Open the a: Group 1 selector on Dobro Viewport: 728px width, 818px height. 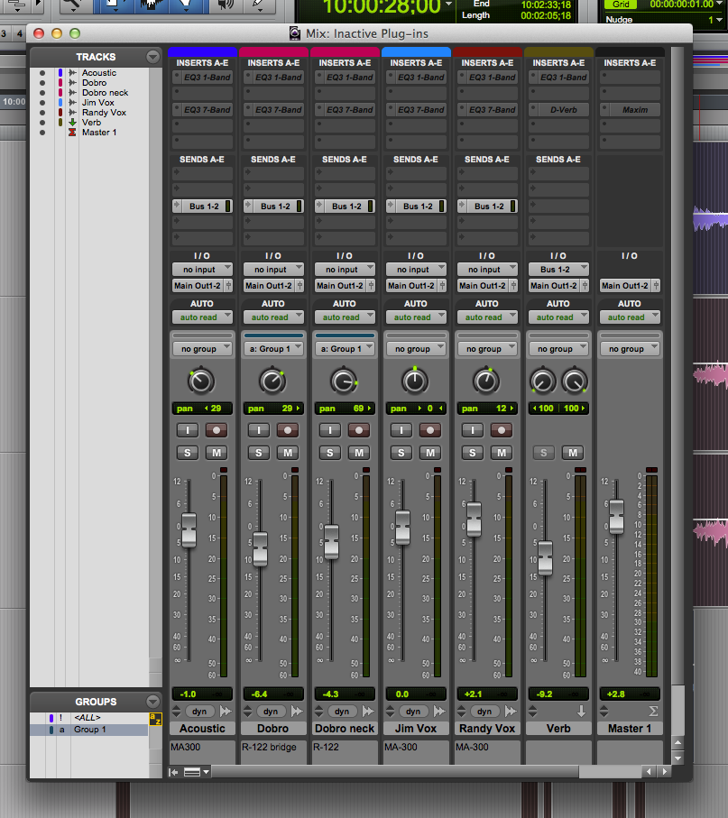point(273,347)
